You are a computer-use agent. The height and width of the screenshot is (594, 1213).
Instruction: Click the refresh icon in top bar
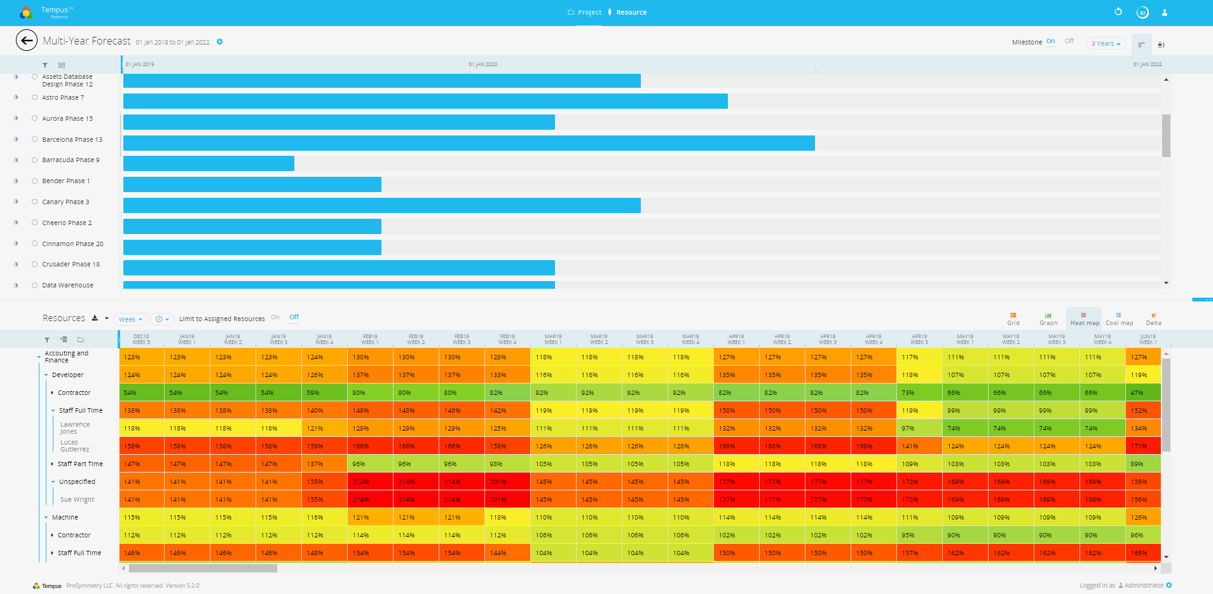point(1118,12)
